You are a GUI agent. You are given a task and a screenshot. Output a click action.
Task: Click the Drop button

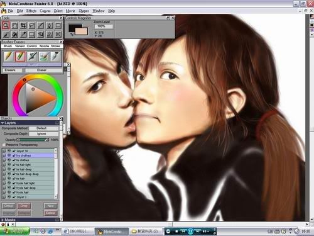coord(24,206)
